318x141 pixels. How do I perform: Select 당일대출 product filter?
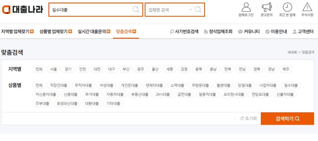245,85
